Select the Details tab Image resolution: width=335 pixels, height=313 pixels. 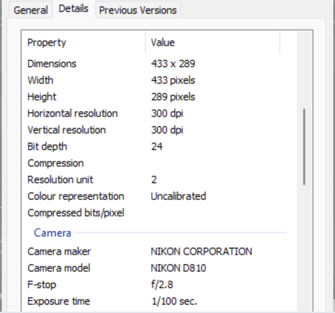[74, 9]
